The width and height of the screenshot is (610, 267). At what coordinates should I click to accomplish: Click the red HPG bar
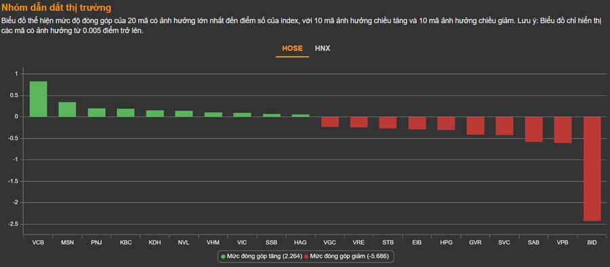446,123
